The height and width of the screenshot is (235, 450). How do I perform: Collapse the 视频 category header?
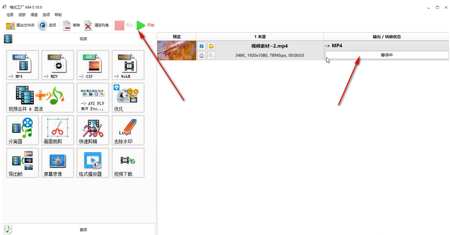pyautogui.click(x=79, y=39)
